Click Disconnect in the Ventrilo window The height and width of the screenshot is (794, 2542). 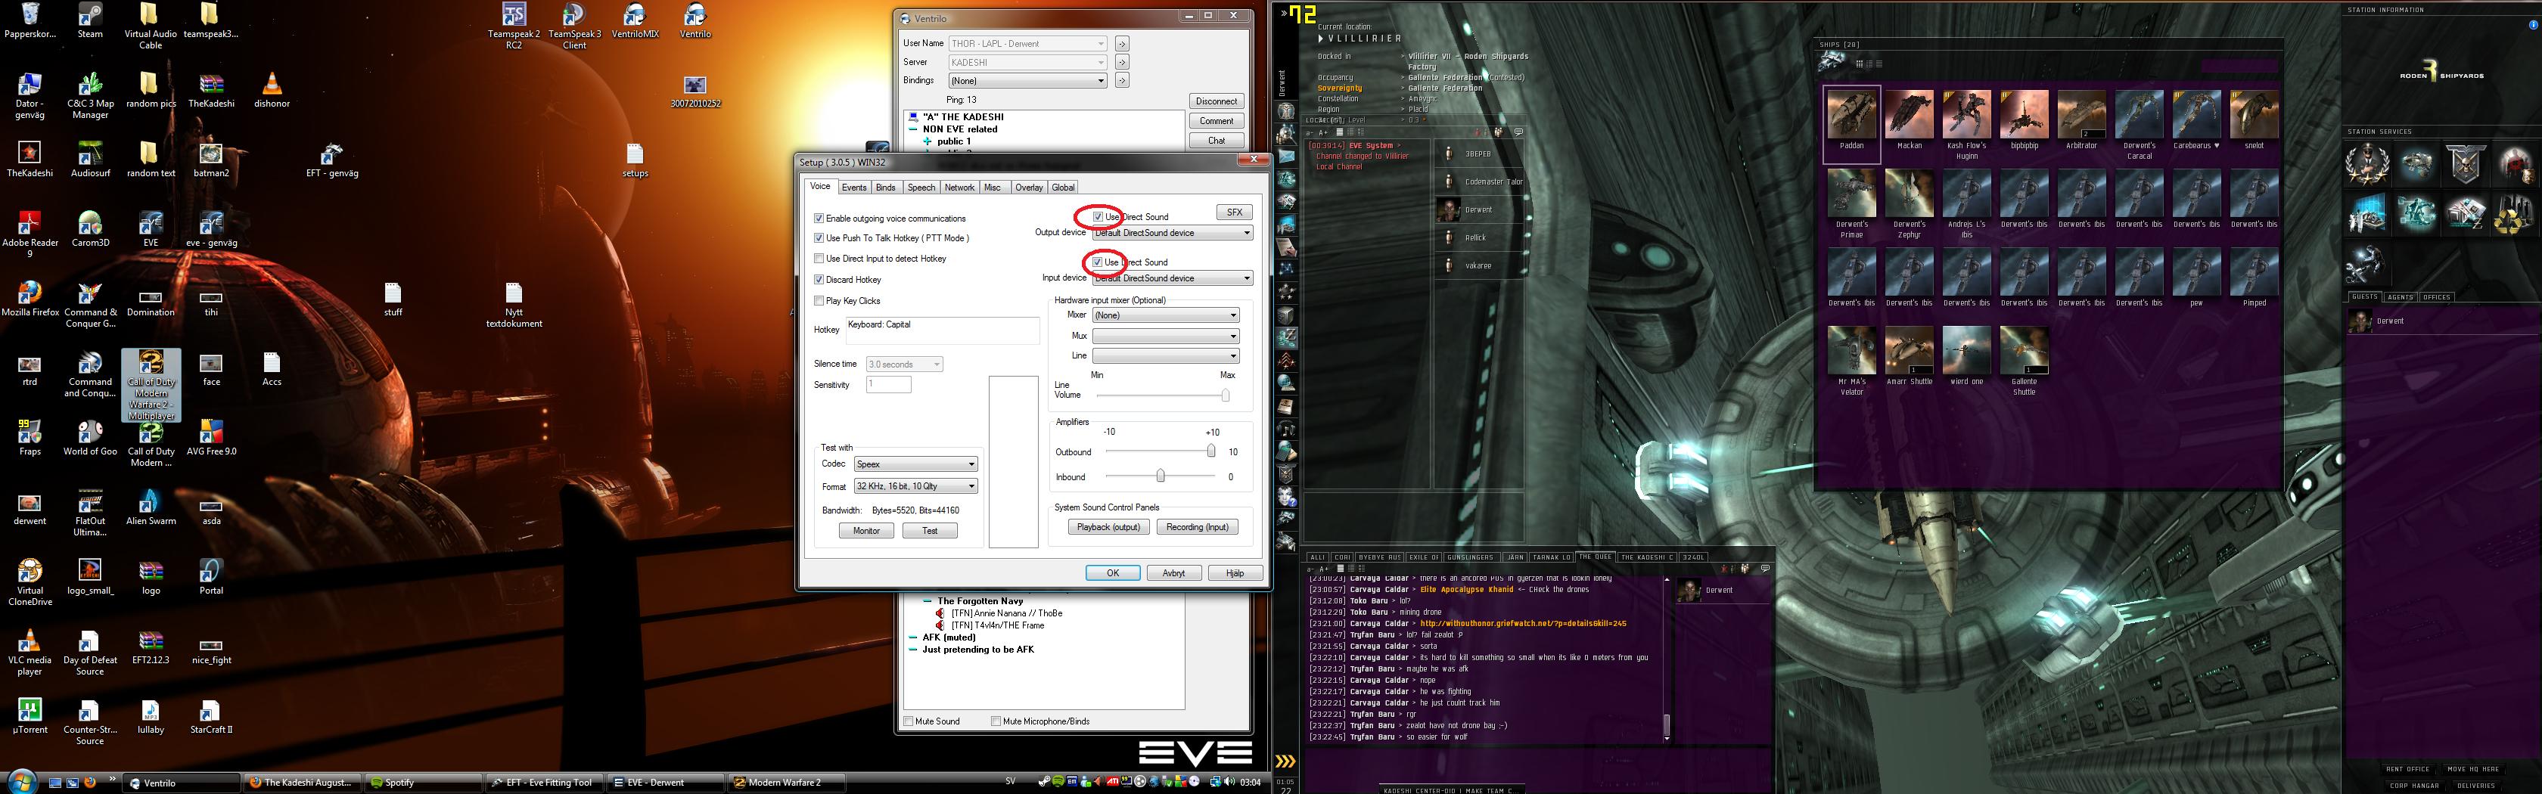point(1216,101)
